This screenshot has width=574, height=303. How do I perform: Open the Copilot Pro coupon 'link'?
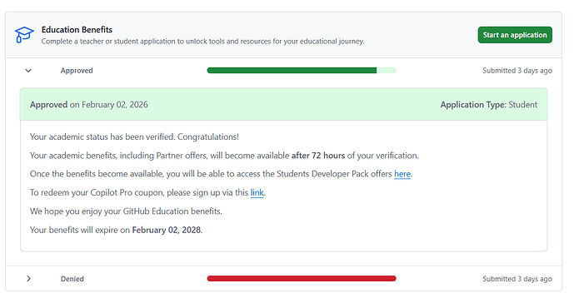257,192
